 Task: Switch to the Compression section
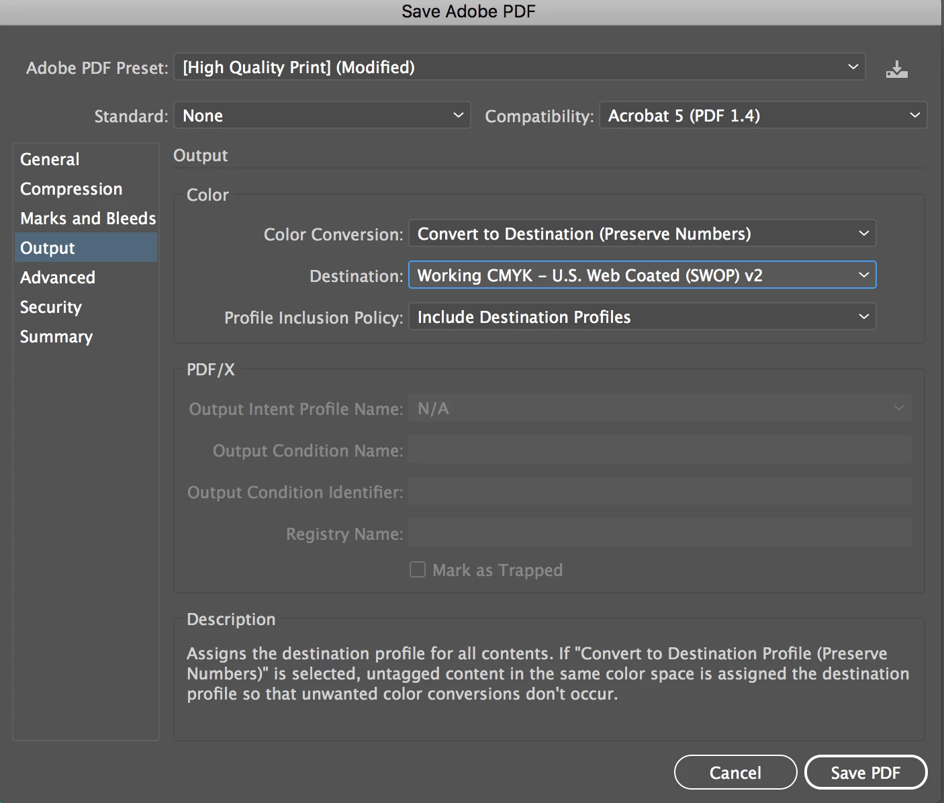[85, 189]
